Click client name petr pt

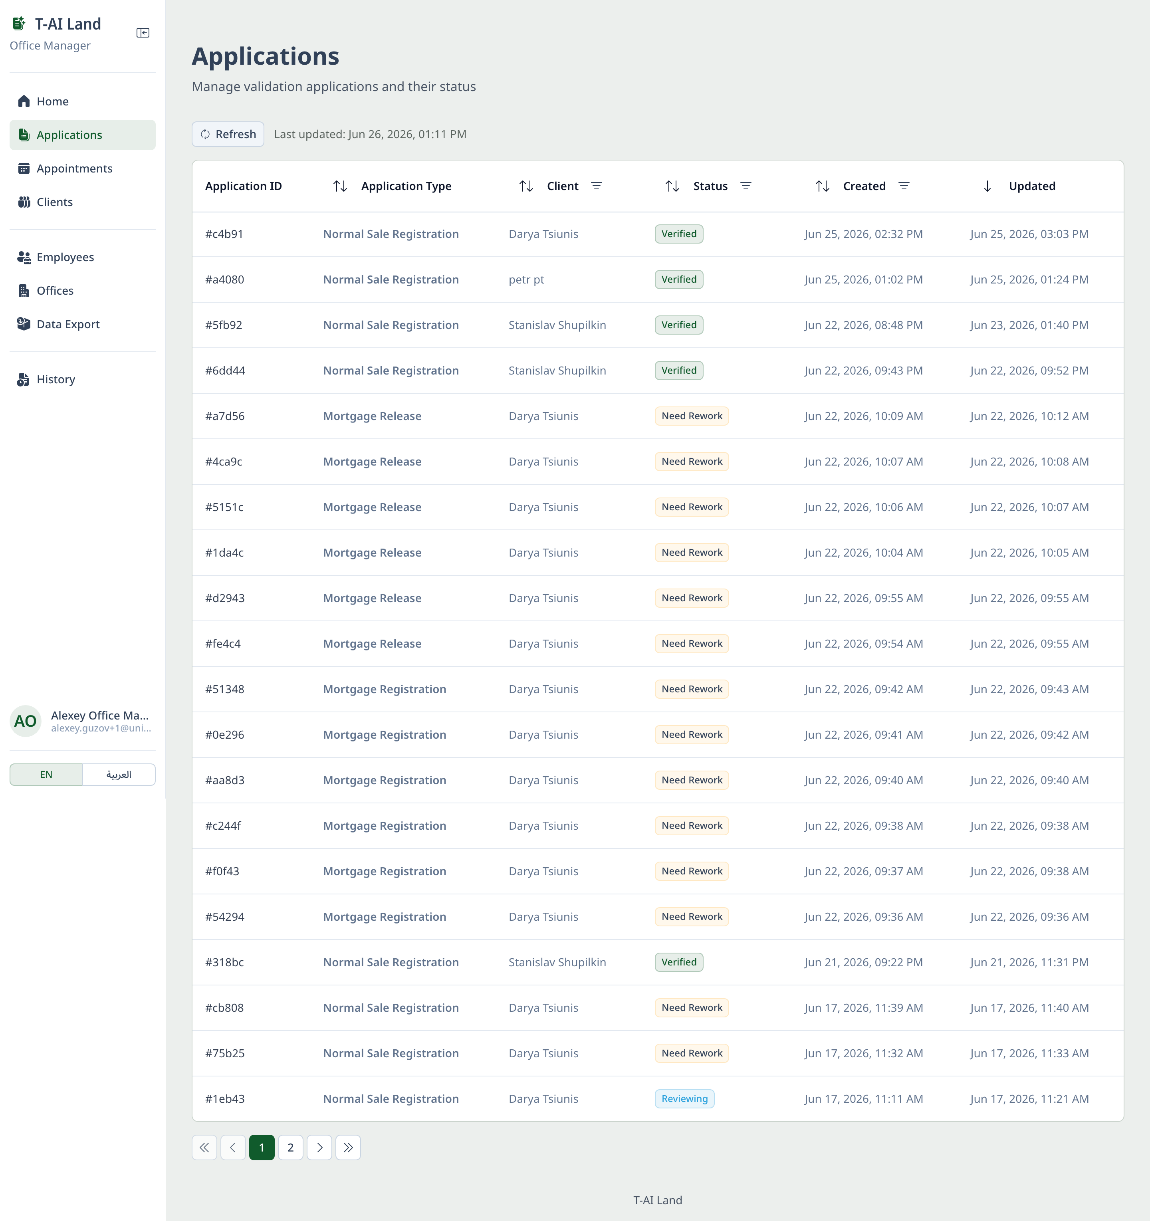[x=526, y=279]
